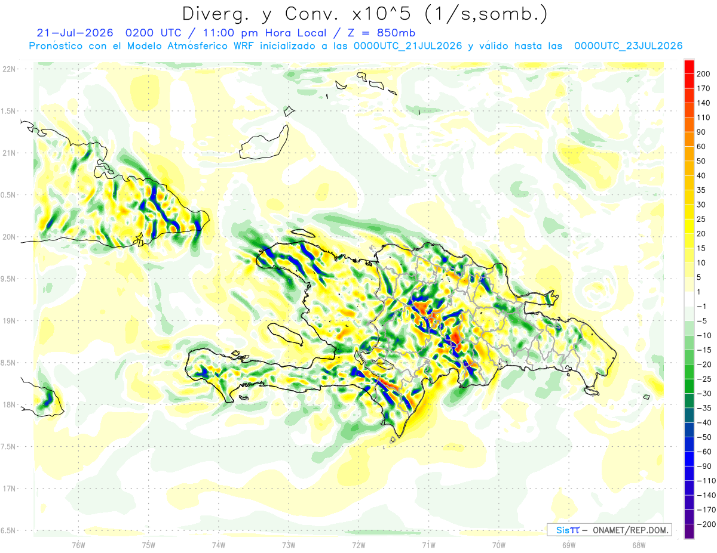
Task: Click the '-60' colorbar label
Action: (704, 452)
